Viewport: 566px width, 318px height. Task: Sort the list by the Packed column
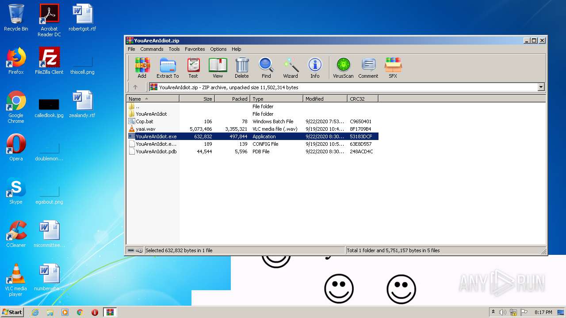click(233, 99)
